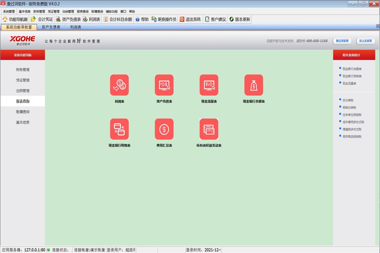
Task: Click the 退出系统 toolbar button
Action: (190, 19)
